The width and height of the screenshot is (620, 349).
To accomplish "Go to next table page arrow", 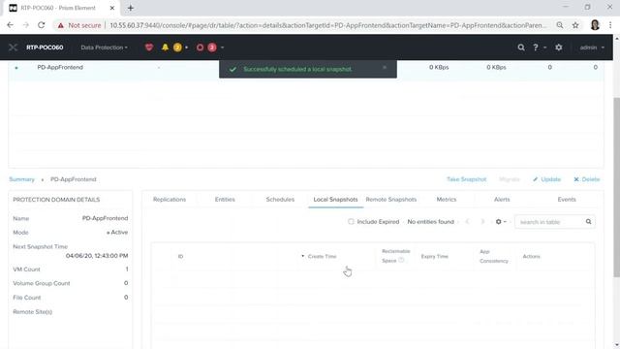I will click(482, 222).
